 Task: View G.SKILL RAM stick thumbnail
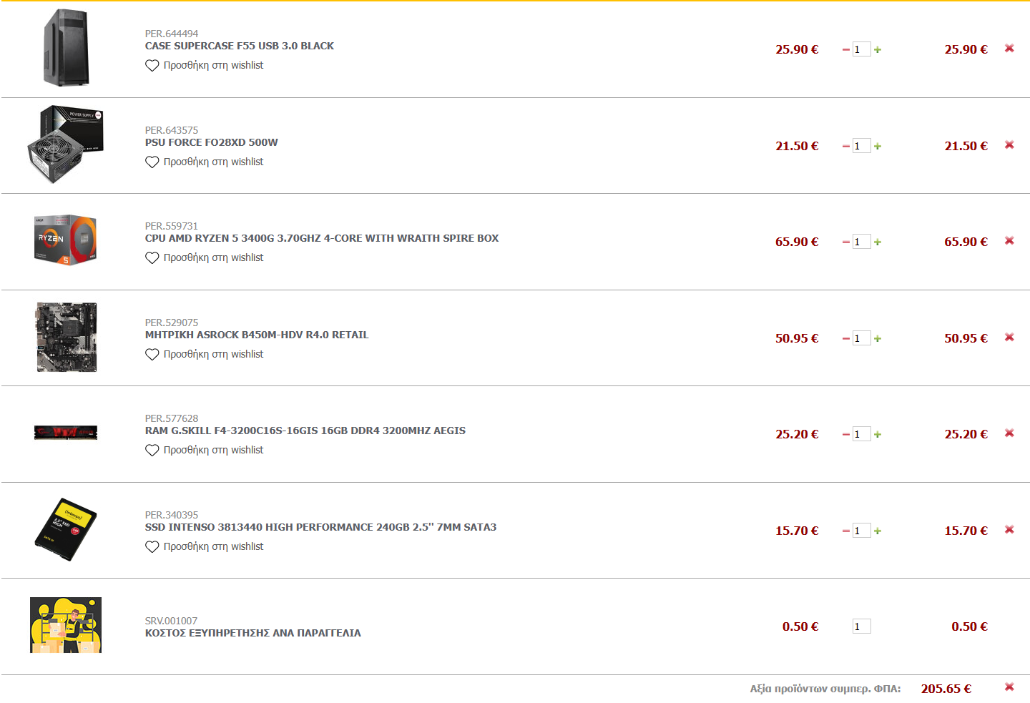click(x=66, y=432)
